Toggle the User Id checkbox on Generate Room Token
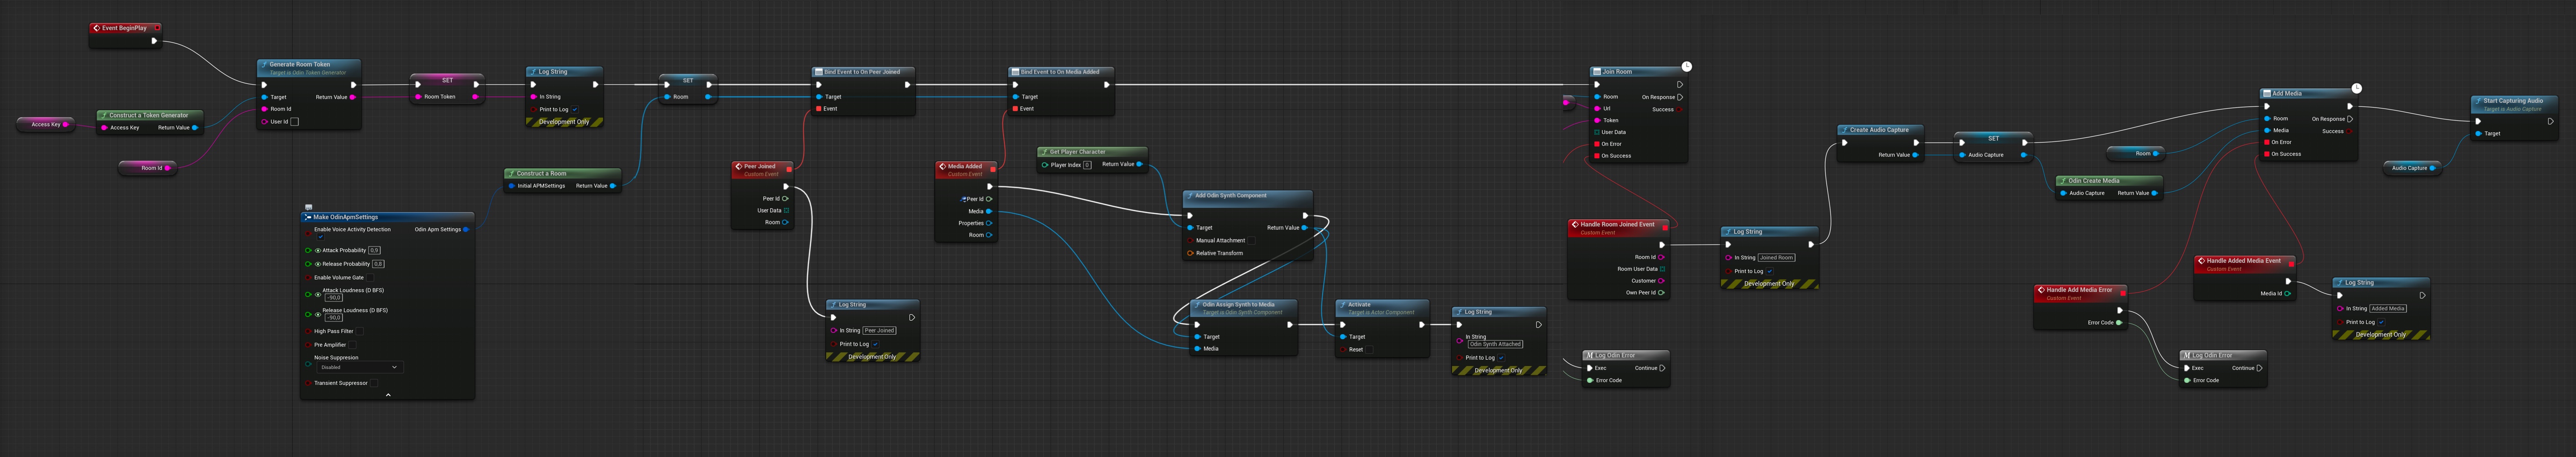Image resolution: width=2576 pixels, height=457 pixels. tap(294, 122)
